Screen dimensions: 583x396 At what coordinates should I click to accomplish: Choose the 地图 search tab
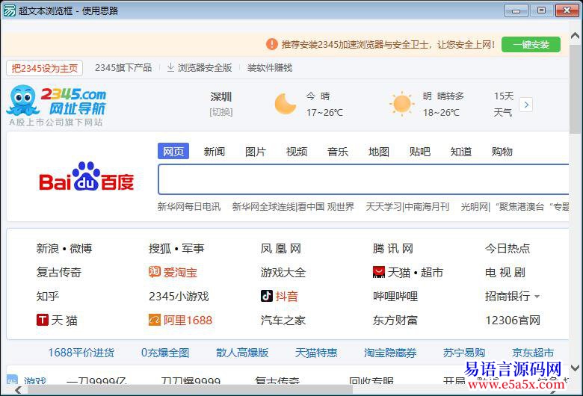click(x=378, y=152)
